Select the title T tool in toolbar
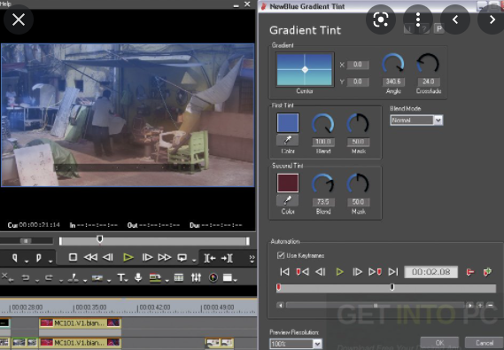This screenshot has height=350, width=504. 121,277
